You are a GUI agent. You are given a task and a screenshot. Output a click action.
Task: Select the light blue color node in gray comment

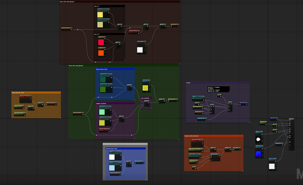click(x=115, y=167)
